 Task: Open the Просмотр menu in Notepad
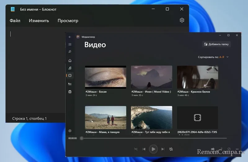pyautogui.click(x=68, y=21)
